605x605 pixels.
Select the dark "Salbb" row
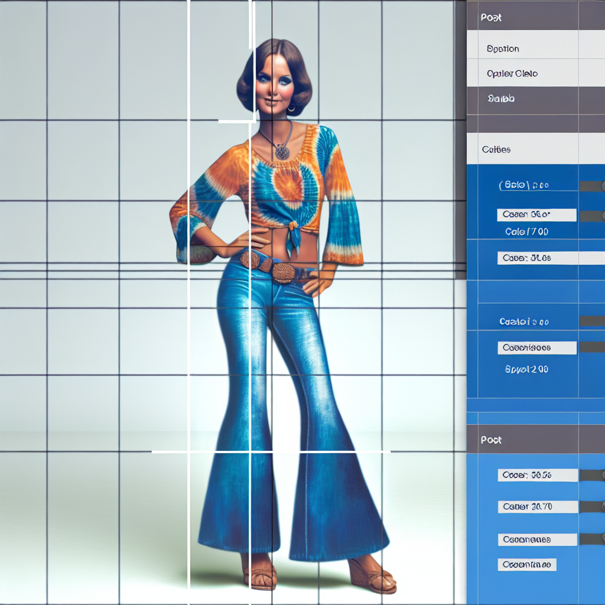pos(501,99)
